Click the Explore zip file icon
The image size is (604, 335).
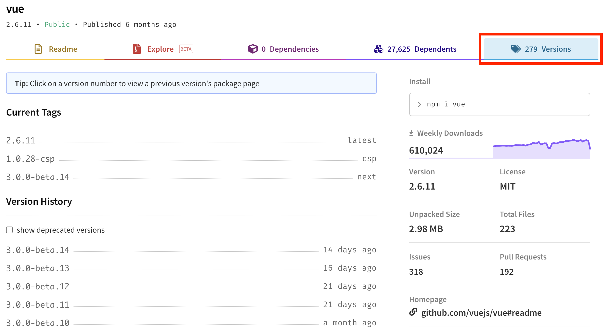coord(137,49)
